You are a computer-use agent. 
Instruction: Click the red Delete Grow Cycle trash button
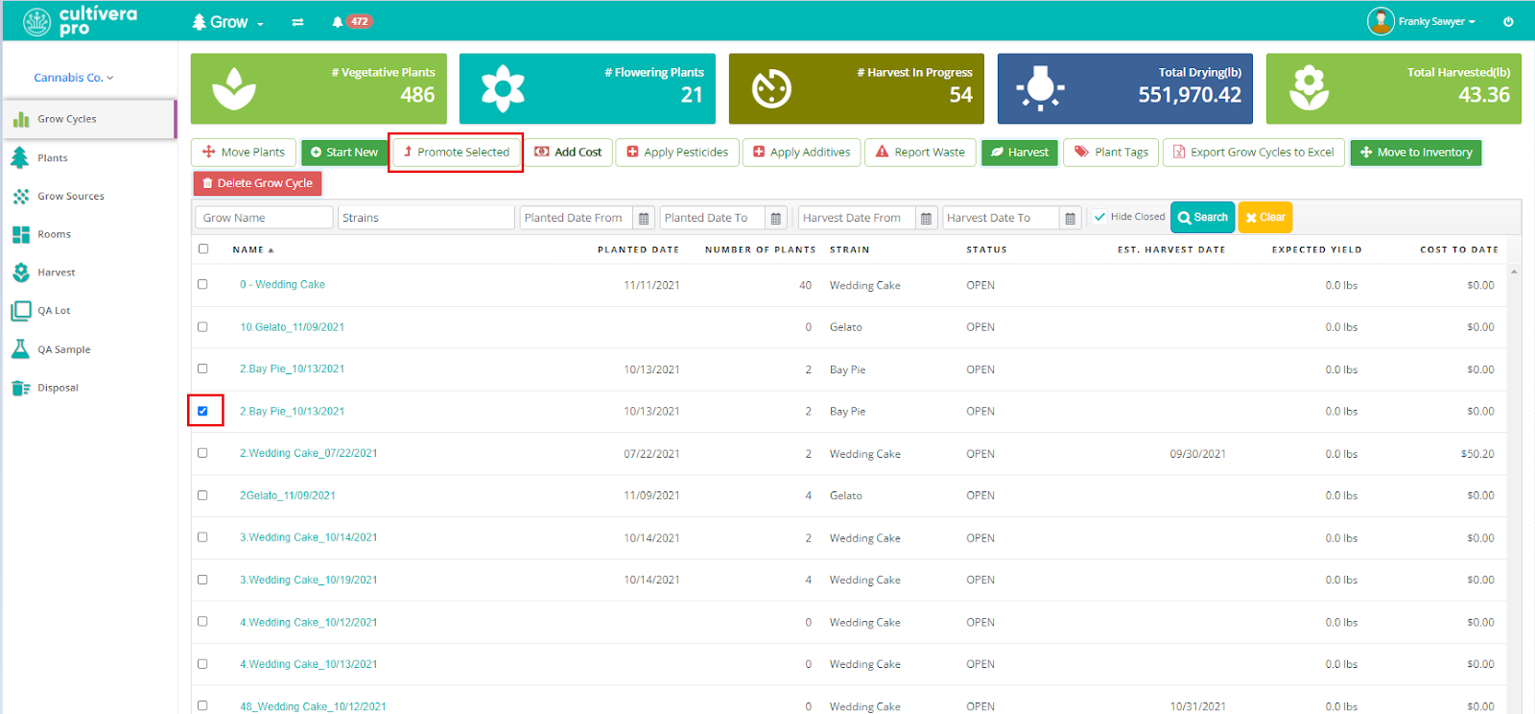coord(257,183)
